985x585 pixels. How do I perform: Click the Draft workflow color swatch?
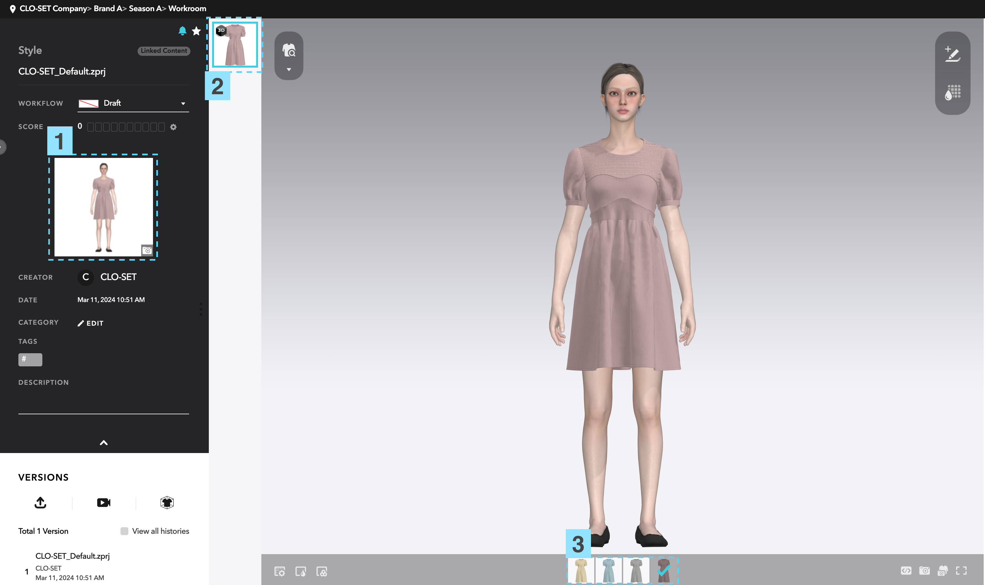coord(88,104)
